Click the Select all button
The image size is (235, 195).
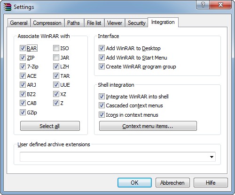pyautogui.click(x=50, y=126)
